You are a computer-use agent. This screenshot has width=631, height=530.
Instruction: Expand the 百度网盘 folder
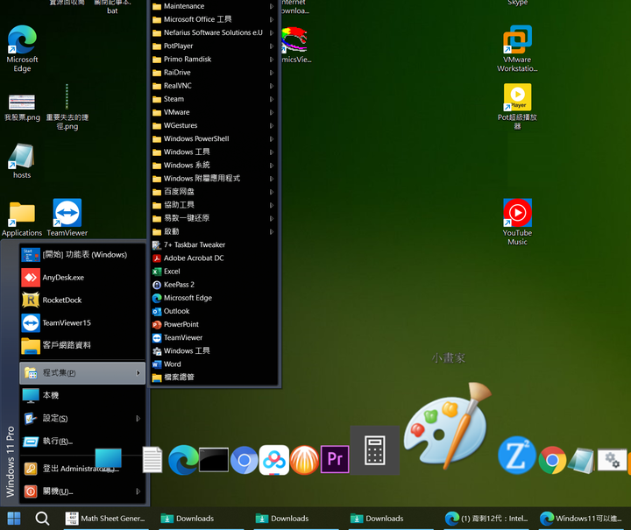pos(213,192)
